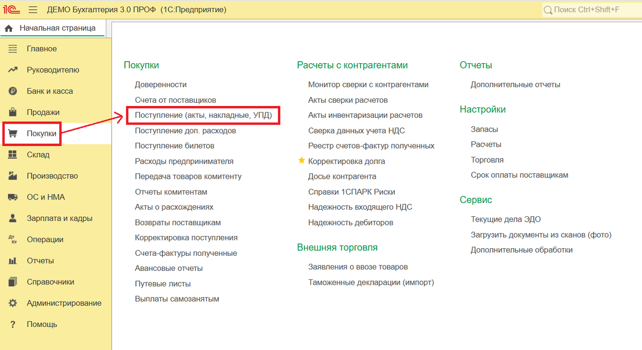The height and width of the screenshot is (350, 642).
Task: Open Загрузить документы из сканов (фото)
Action: tap(541, 234)
